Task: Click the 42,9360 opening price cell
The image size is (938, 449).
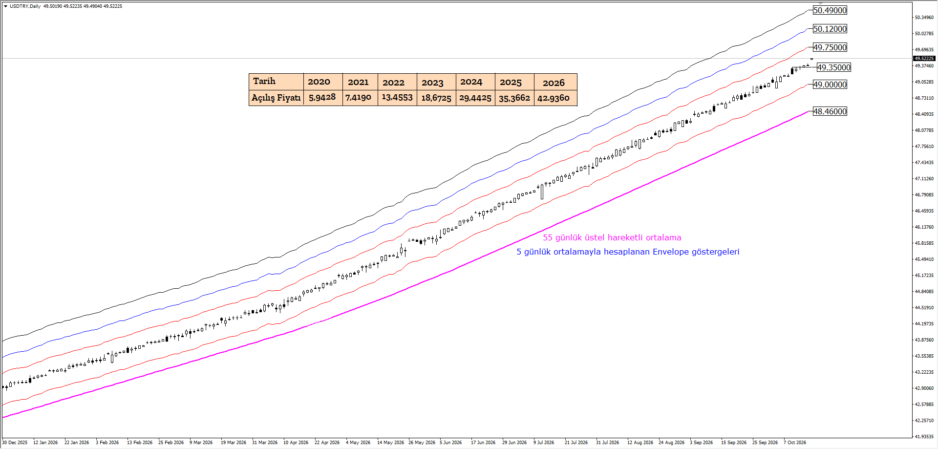Action: (555, 98)
